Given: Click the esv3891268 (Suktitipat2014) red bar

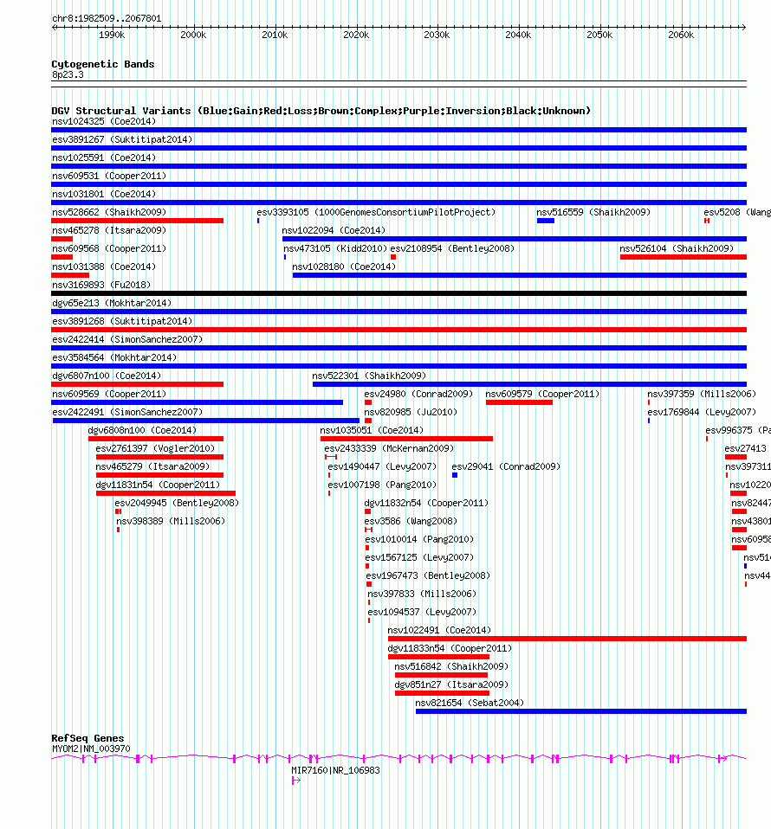Looking at the screenshot, I should coord(399,330).
